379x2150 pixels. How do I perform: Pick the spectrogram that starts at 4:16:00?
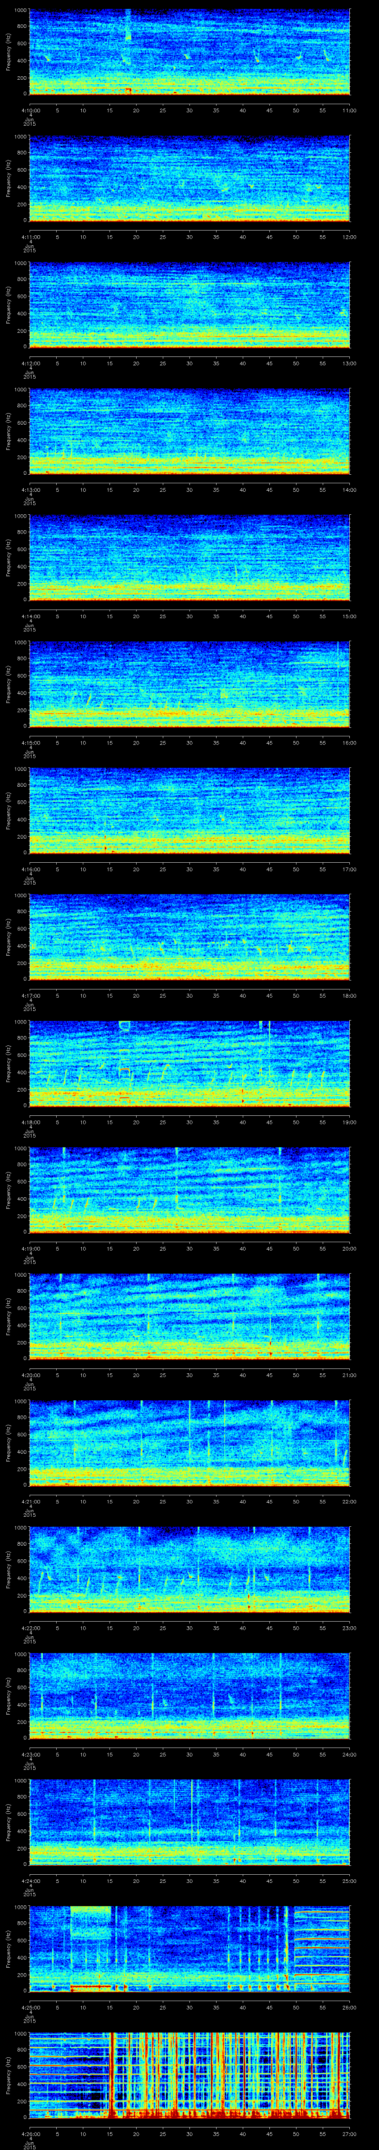(x=190, y=810)
